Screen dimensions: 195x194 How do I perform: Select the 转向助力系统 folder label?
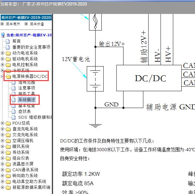(x=25, y=176)
